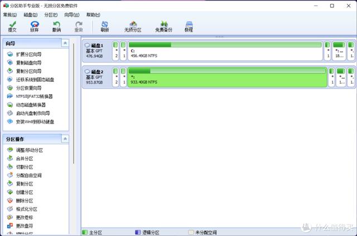Collapse the 分区操作 panel with its chevron

[x=65, y=139]
